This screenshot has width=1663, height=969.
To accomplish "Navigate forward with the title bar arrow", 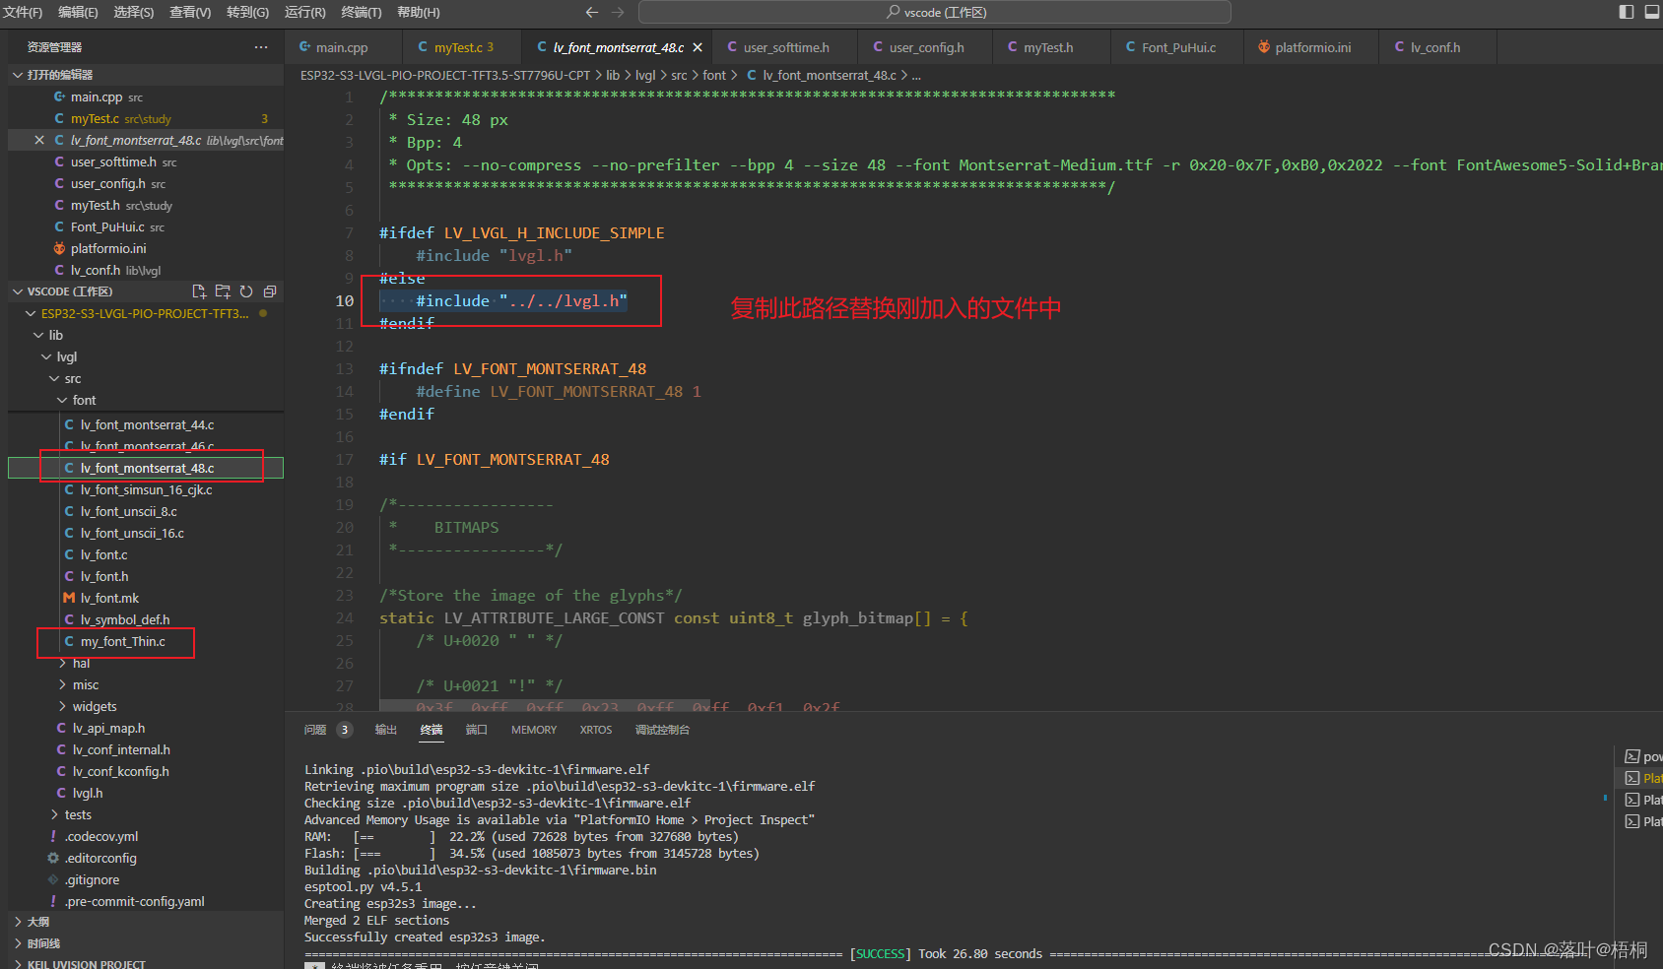I will (x=619, y=12).
